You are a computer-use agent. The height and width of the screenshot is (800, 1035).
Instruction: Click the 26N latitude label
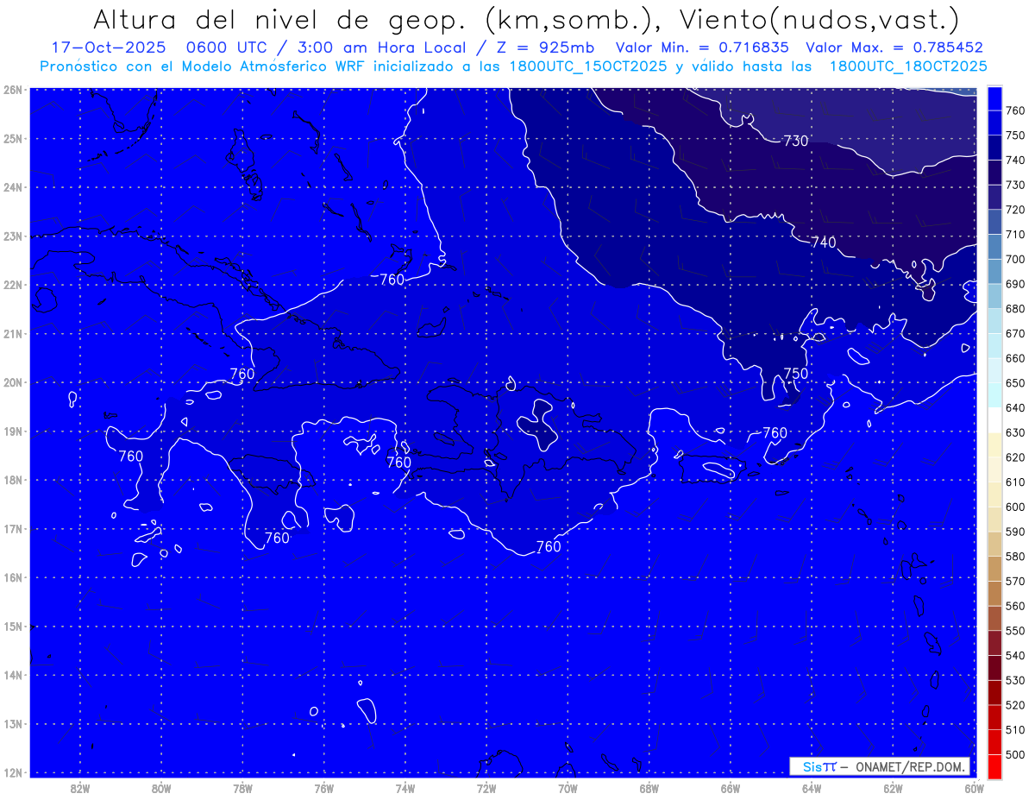pyautogui.click(x=13, y=89)
